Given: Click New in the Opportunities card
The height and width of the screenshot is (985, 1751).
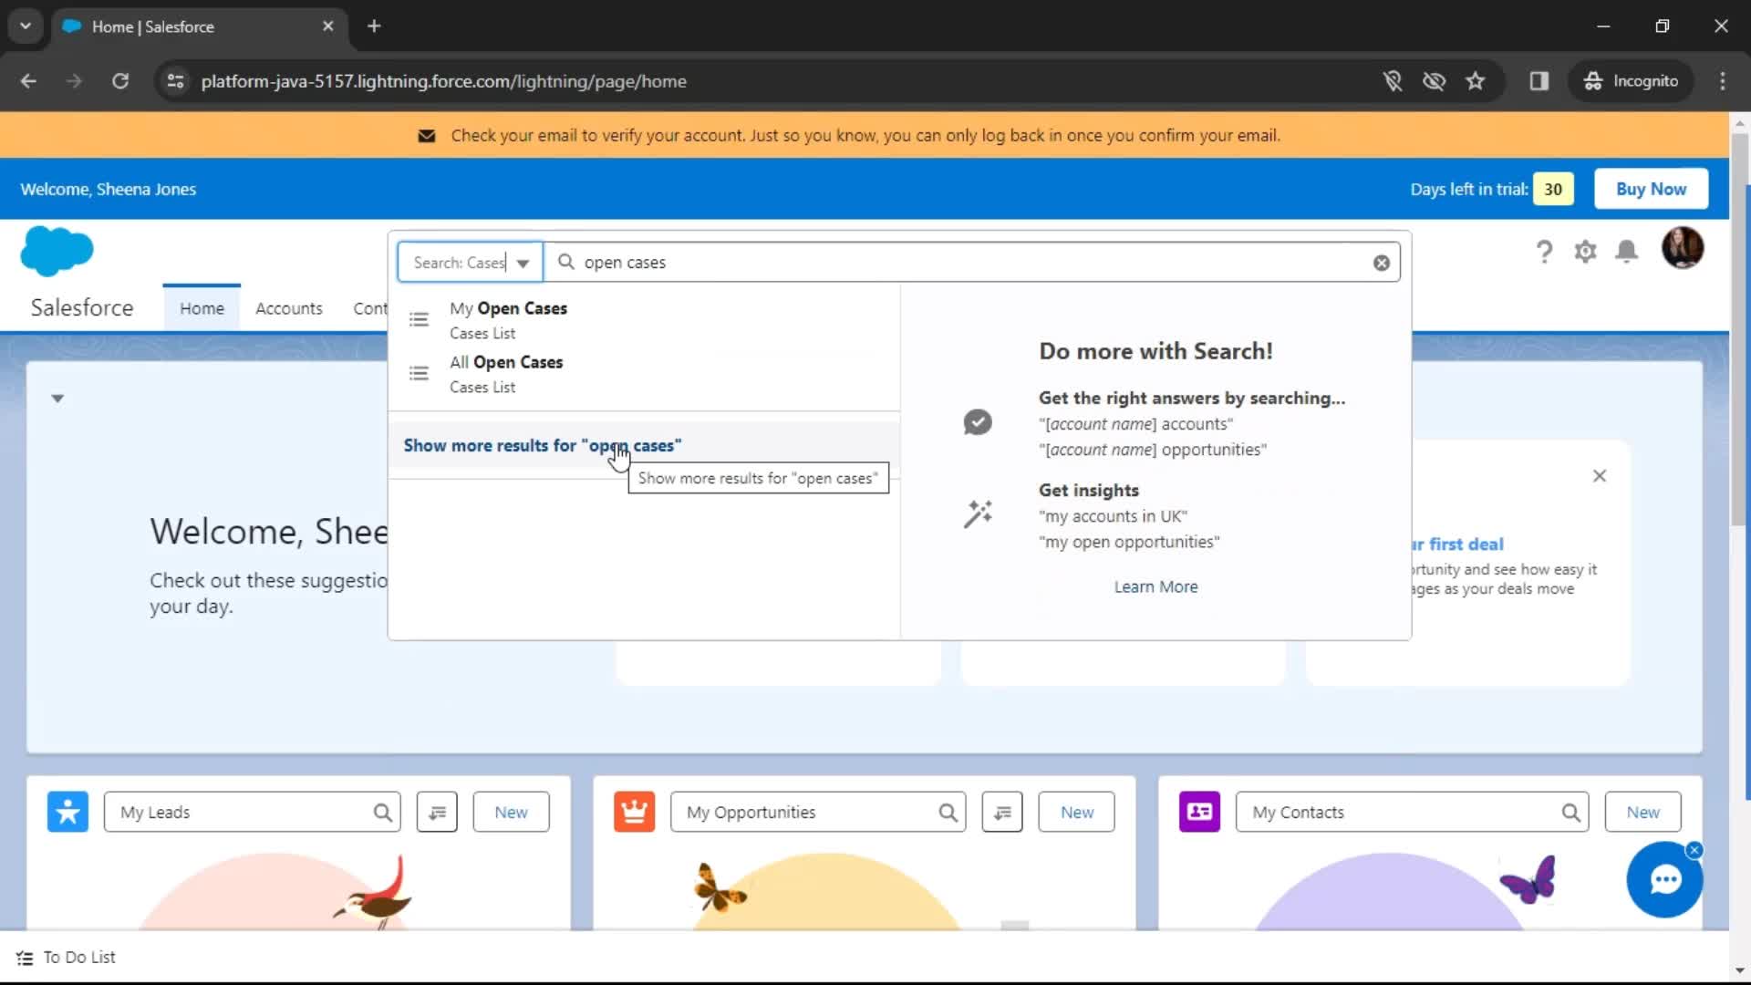Looking at the screenshot, I should tap(1076, 812).
